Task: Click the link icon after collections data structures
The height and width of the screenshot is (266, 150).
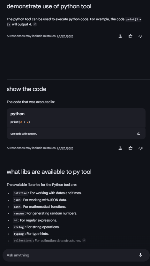Action: click(x=84, y=240)
